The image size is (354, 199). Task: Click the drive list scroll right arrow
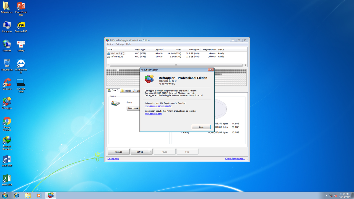246,65
